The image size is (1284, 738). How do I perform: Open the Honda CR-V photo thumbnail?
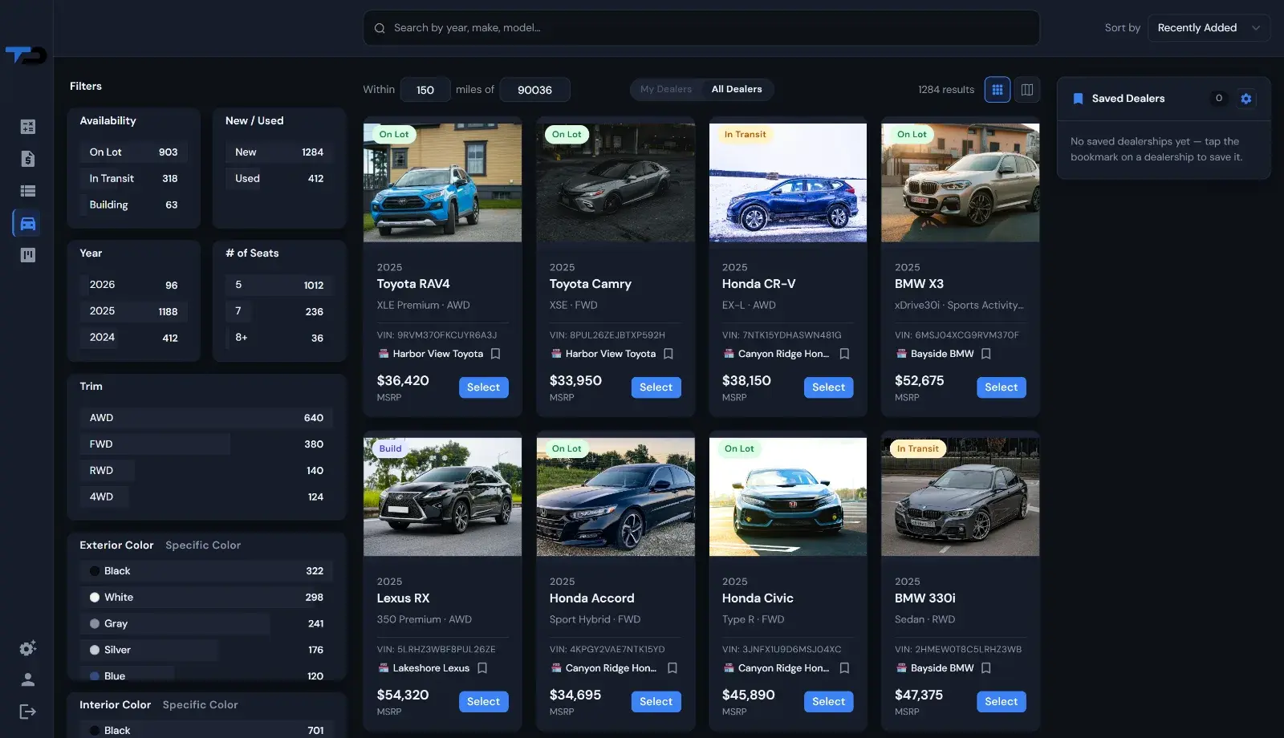[x=788, y=183]
